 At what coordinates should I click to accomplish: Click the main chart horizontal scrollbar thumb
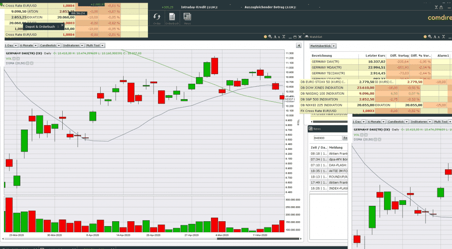coord(258,238)
